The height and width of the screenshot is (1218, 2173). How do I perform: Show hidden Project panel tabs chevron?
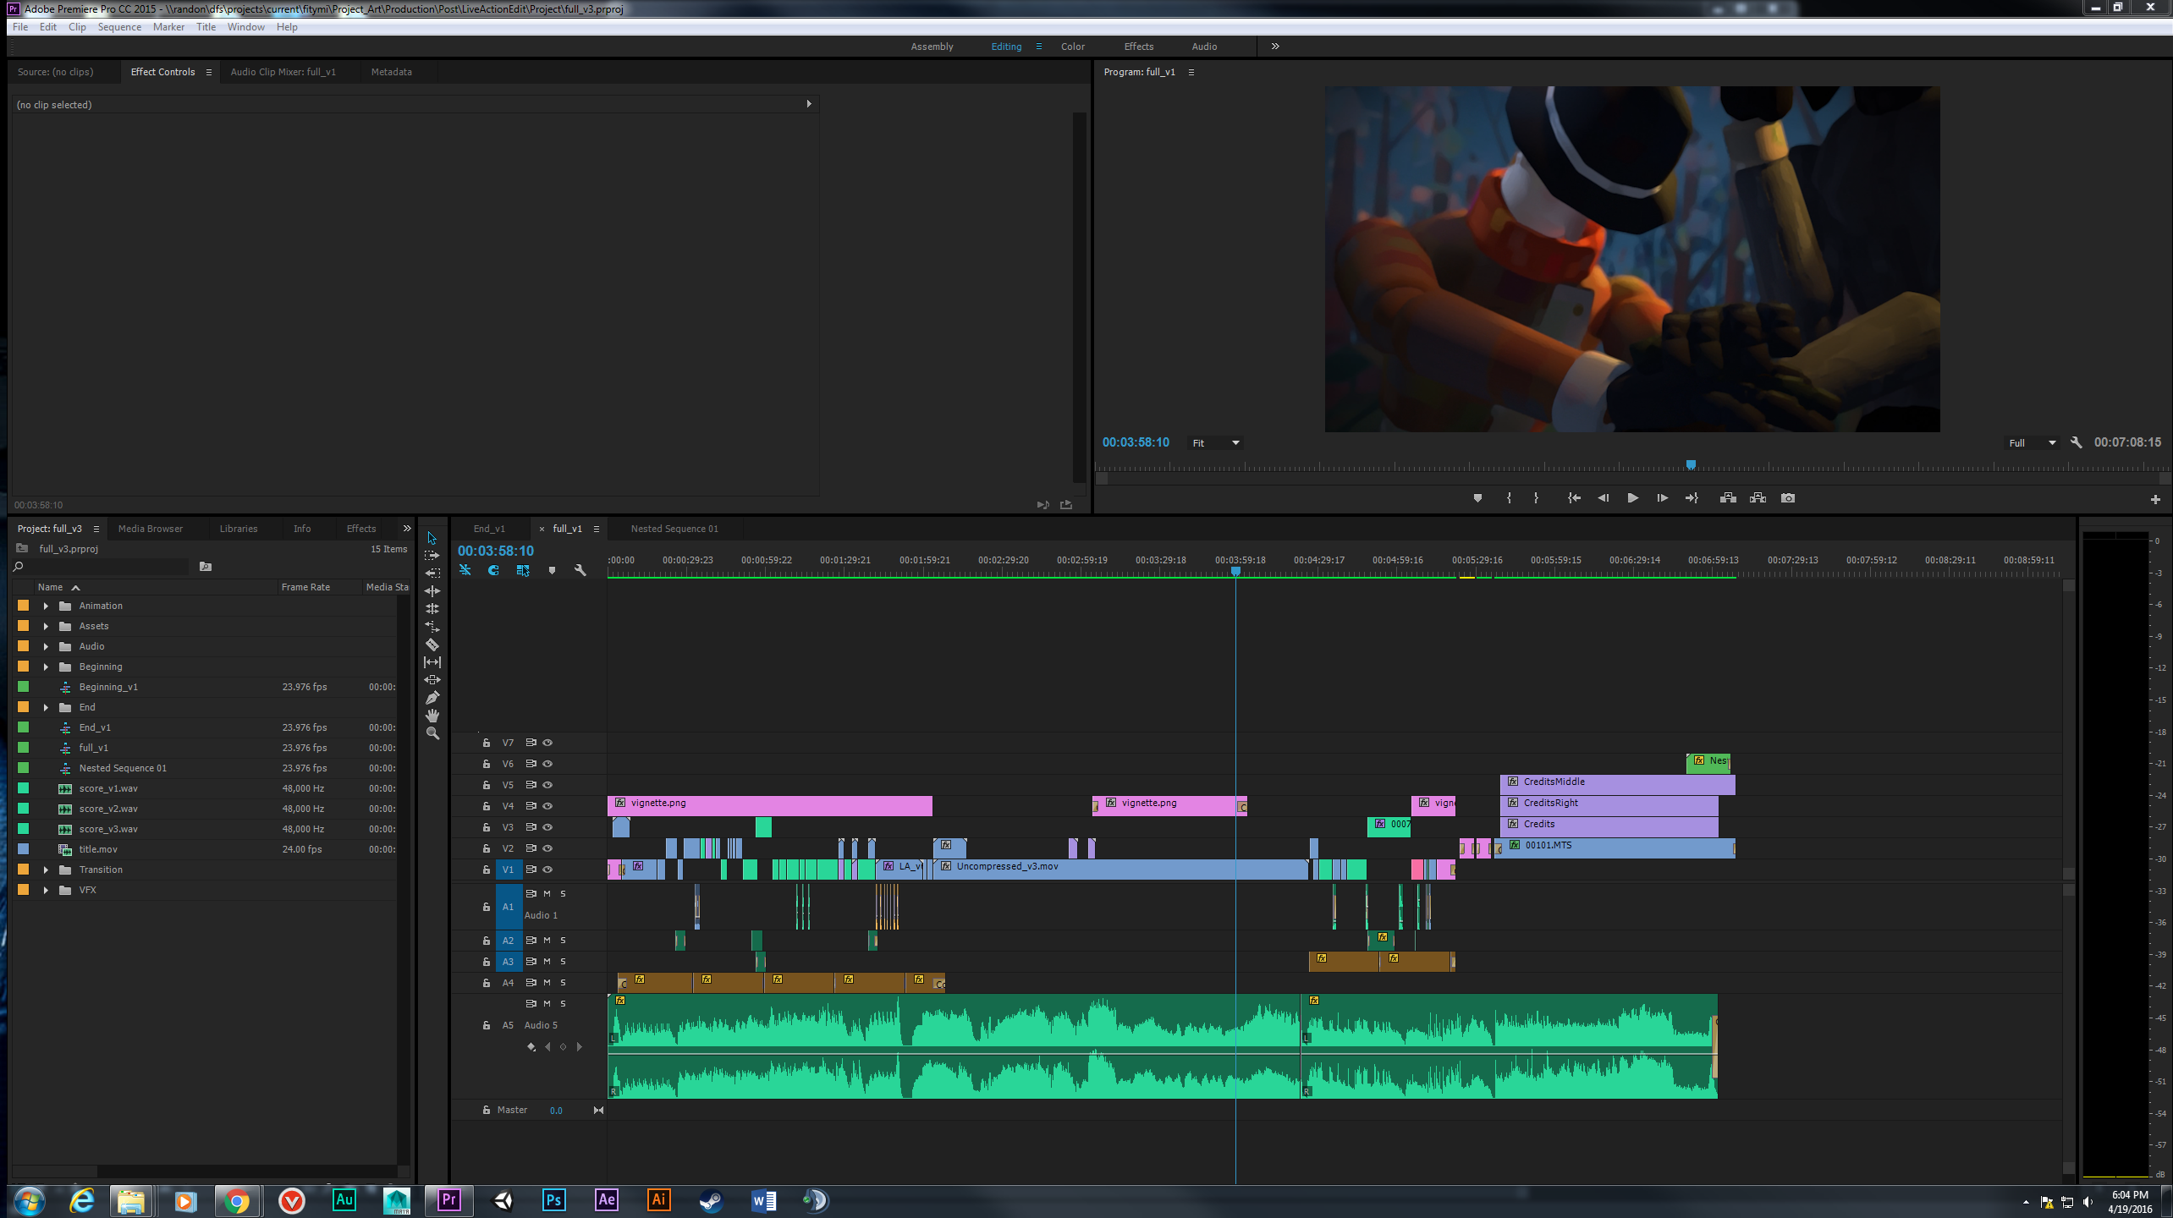coord(407,529)
